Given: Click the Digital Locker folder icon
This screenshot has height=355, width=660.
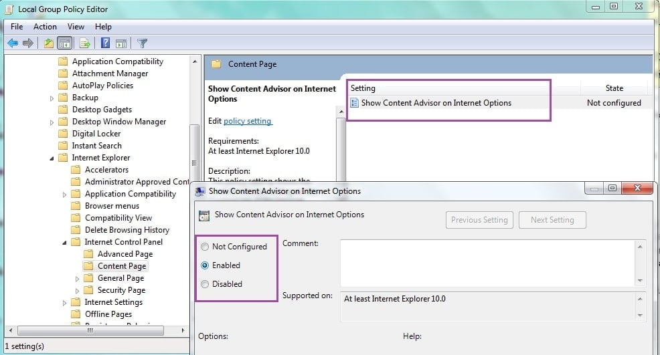Looking at the screenshot, I should point(63,133).
